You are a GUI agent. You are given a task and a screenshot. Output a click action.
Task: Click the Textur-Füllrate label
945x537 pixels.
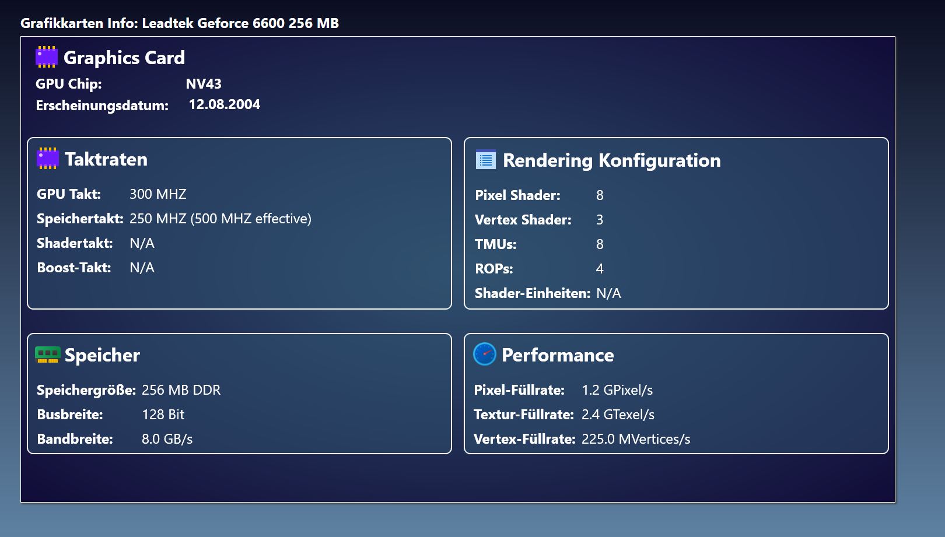pyautogui.click(x=524, y=415)
